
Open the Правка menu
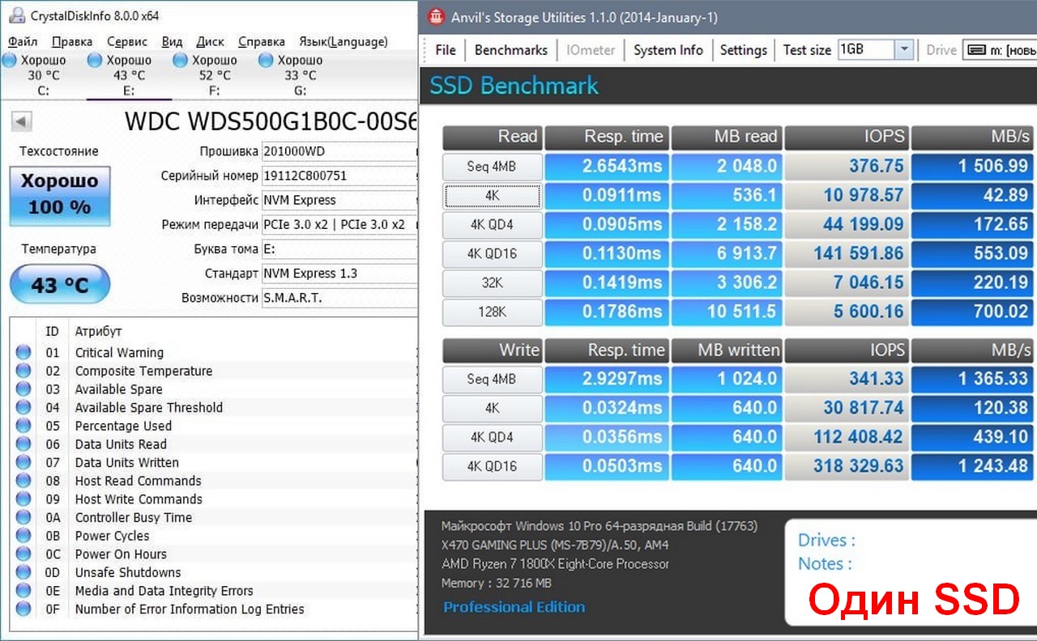pos(72,41)
